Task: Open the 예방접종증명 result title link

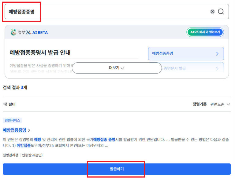Action: [x=15, y=130]
